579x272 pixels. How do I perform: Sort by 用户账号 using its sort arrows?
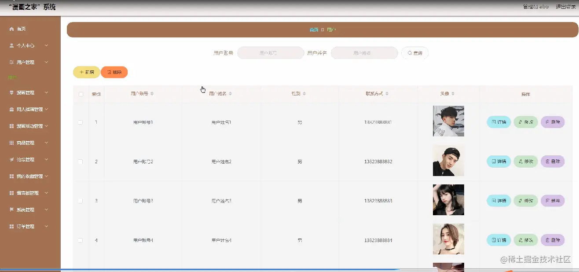(152, 94)
